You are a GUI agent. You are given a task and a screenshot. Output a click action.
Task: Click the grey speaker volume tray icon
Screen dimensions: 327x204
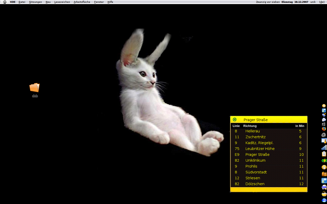(x=324, y=135)
